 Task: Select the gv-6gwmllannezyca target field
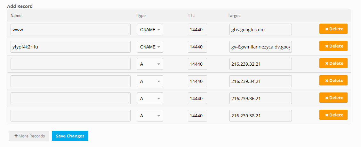pyautogui.click(x=261, y=47)
